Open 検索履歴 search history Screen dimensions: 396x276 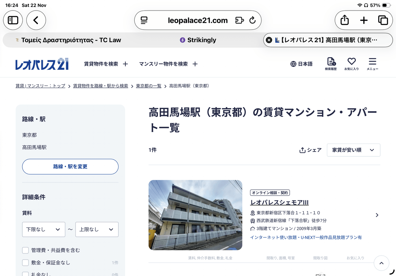pyautogui.click(x=331, y=64)
